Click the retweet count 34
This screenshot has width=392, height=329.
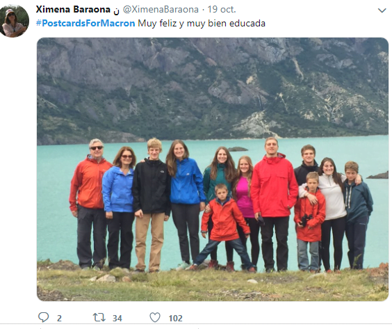[x=117, y=319]
